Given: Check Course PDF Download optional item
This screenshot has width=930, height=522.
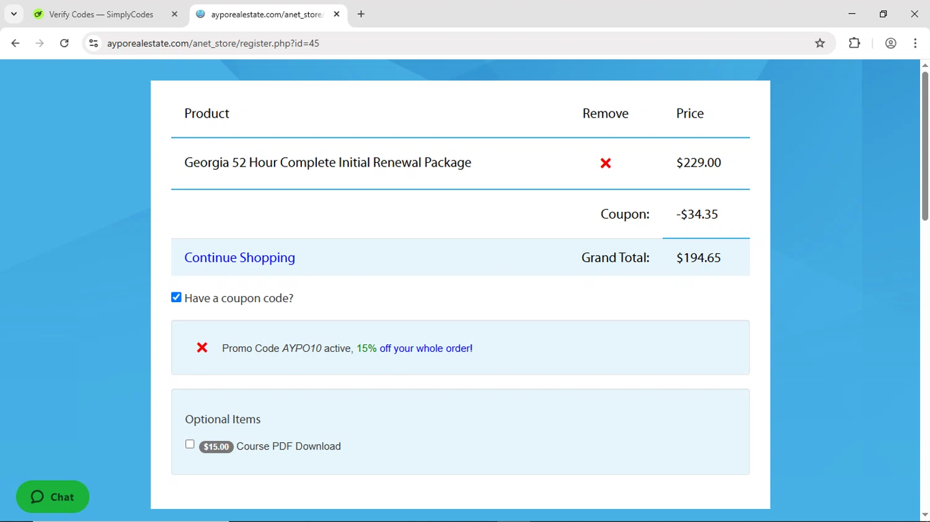Looking at the screenshot, I should coord(190,444).
